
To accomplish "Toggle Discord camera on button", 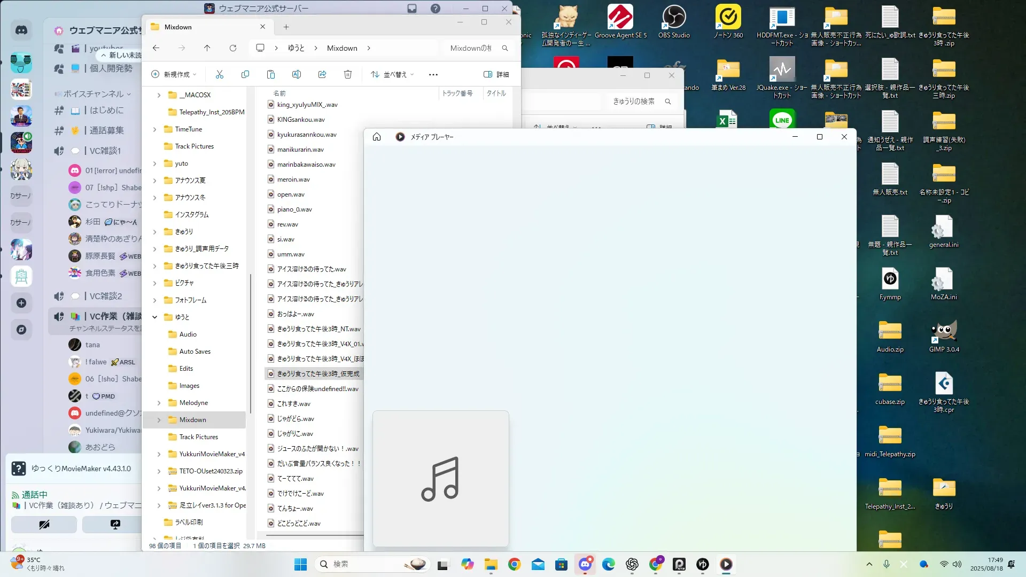I will (44, 525).
